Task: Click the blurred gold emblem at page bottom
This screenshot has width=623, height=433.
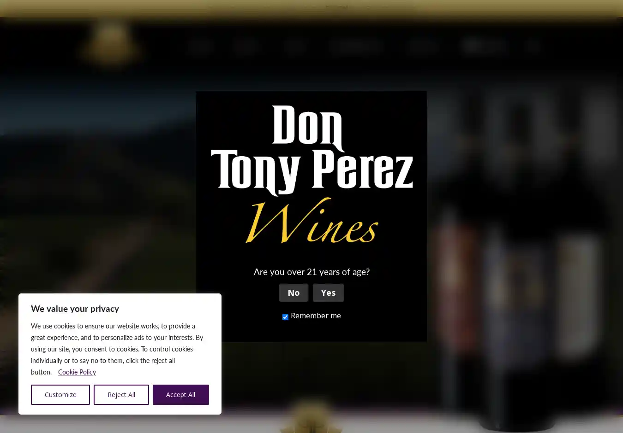Action: [x=311, y=417]
